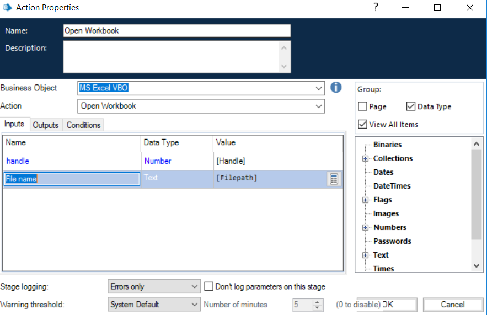The image size is (487, 315).
Task: Select the Text tree item label
Action: pos(381,255)
